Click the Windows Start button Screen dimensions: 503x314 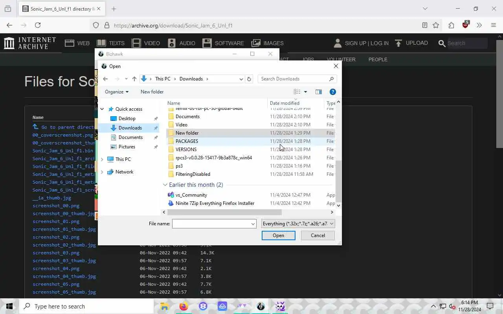tap(9, 306)
